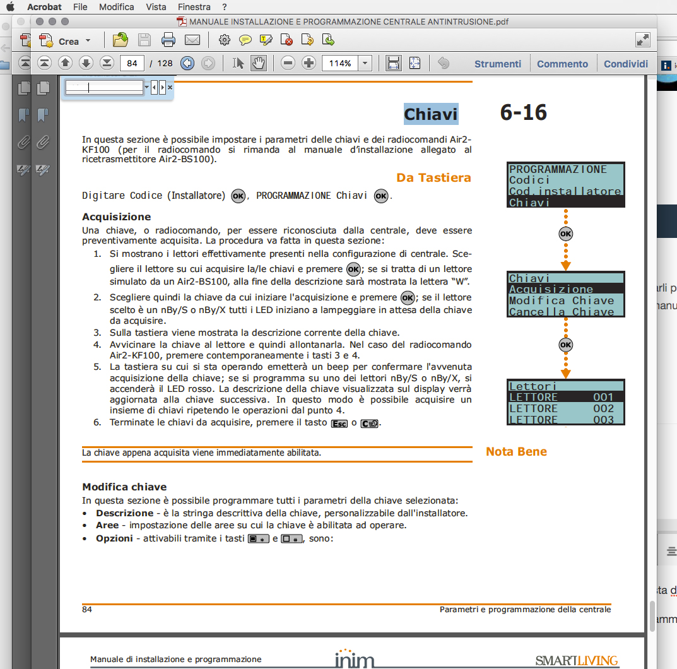The image size is (677, 669).
Task: Open the signatures side panel
Action: click(x=43, y=170)
